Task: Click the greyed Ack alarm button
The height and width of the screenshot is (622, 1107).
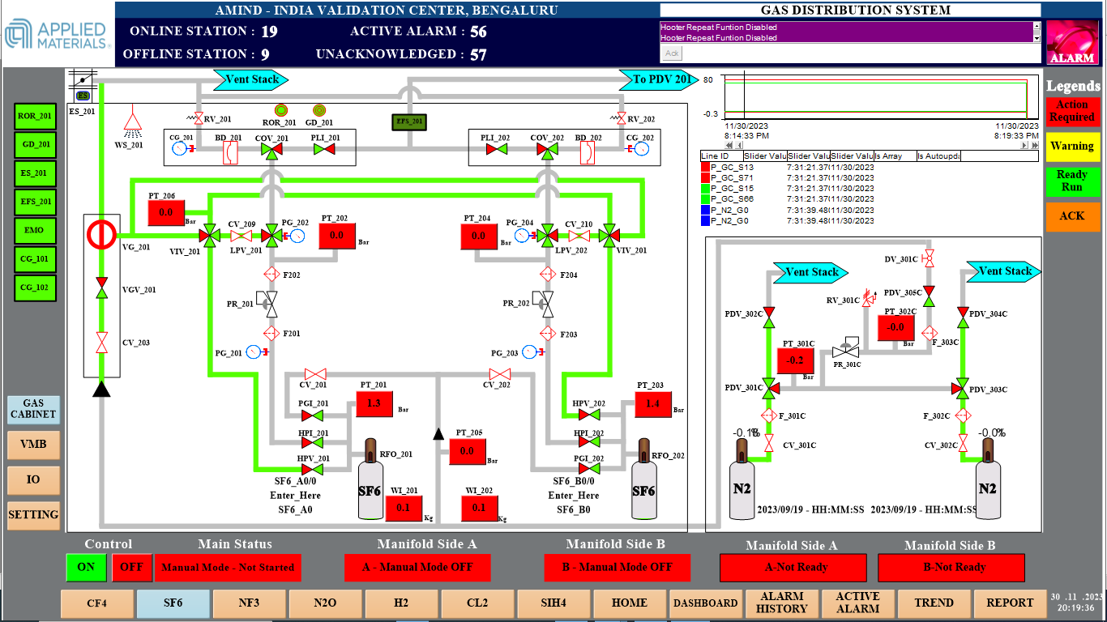Action: [672, 53]
